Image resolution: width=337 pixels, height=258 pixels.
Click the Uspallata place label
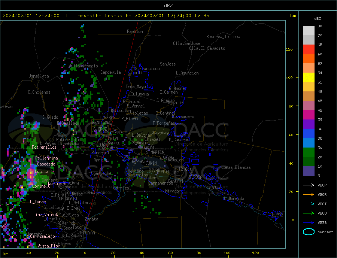(39, 76)
